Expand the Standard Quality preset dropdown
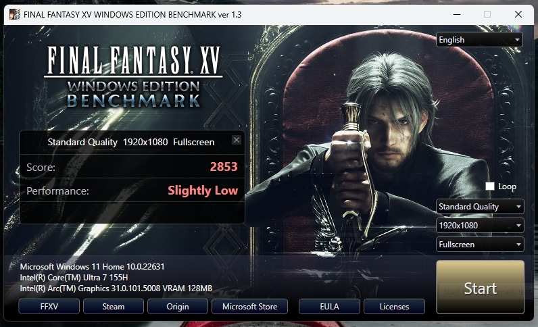Viewport: 538px width, 327px height. point(480,207)
